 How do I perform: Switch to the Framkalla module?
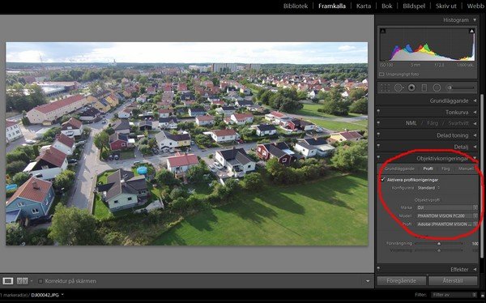(332, 6)
